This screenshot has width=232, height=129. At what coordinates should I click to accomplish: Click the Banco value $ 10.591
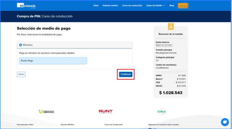[x=181, y=79]
